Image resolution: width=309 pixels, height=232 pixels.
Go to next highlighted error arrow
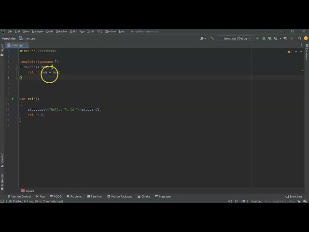301,52
